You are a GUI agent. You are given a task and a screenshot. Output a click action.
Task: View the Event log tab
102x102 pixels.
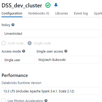pos(81,13)
